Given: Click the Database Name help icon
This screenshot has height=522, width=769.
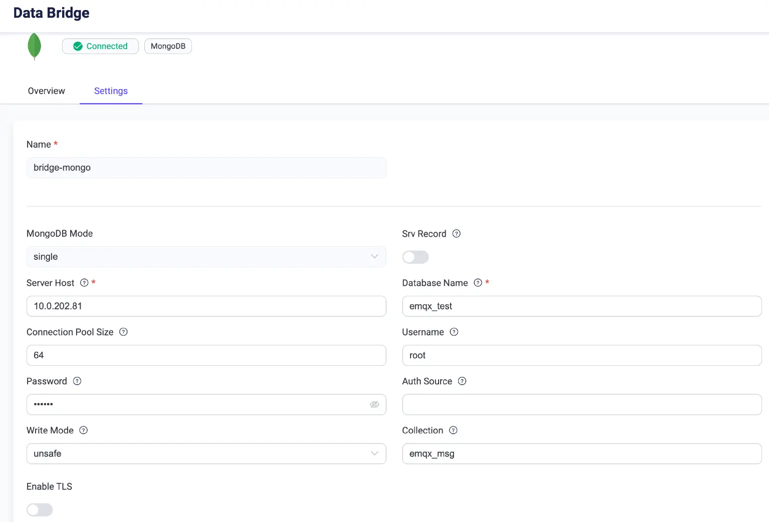Looking at the screenshot, I should (478, 283).
